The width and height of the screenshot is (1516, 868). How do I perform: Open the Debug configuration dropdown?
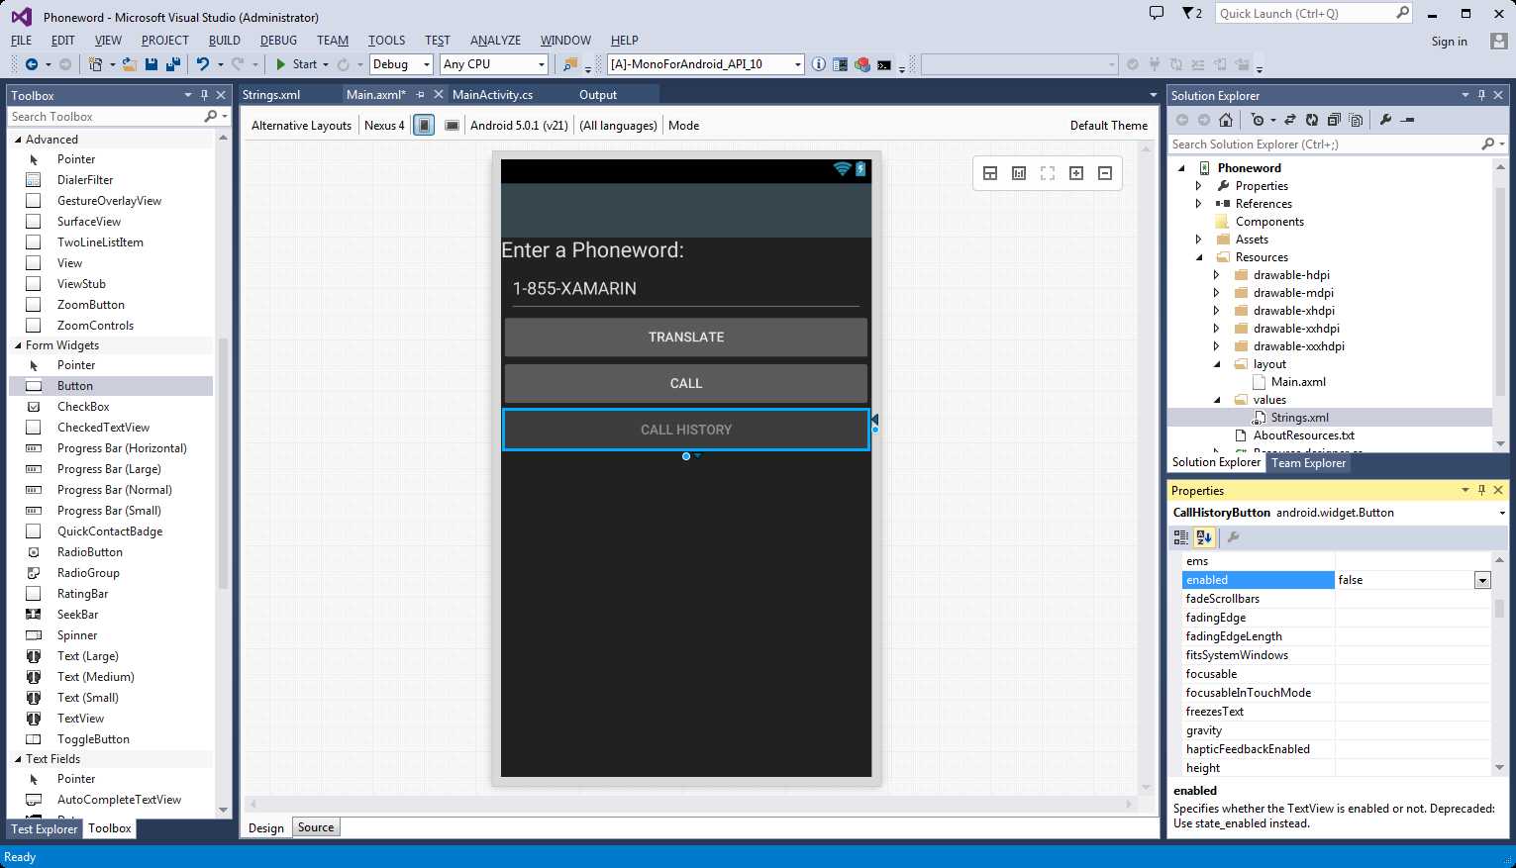click(402, 64)
